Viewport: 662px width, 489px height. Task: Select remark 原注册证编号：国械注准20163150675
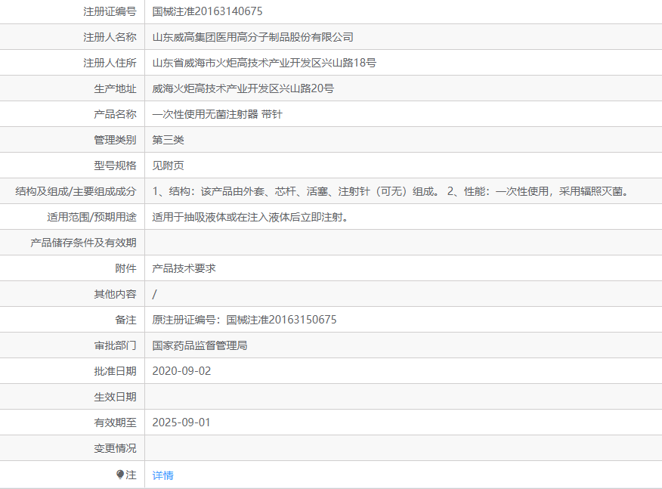(244, 320)
